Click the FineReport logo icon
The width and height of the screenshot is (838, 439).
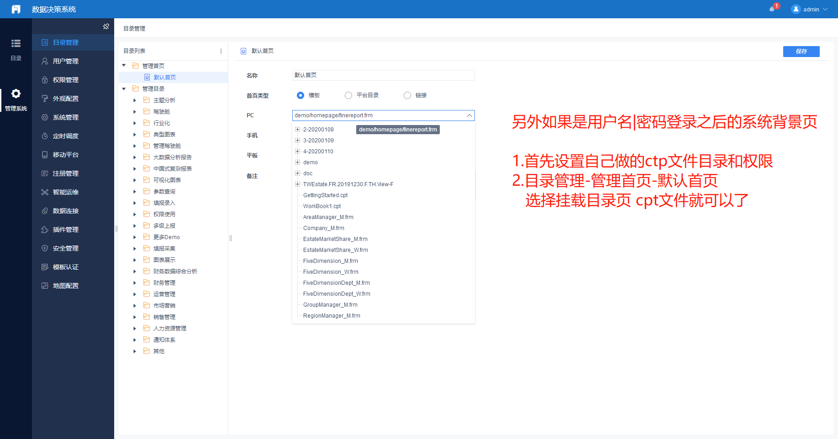(x=16, y=9)
